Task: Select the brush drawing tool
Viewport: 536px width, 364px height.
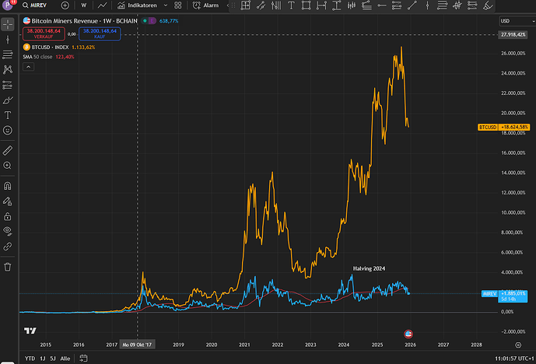Action: 8,100
